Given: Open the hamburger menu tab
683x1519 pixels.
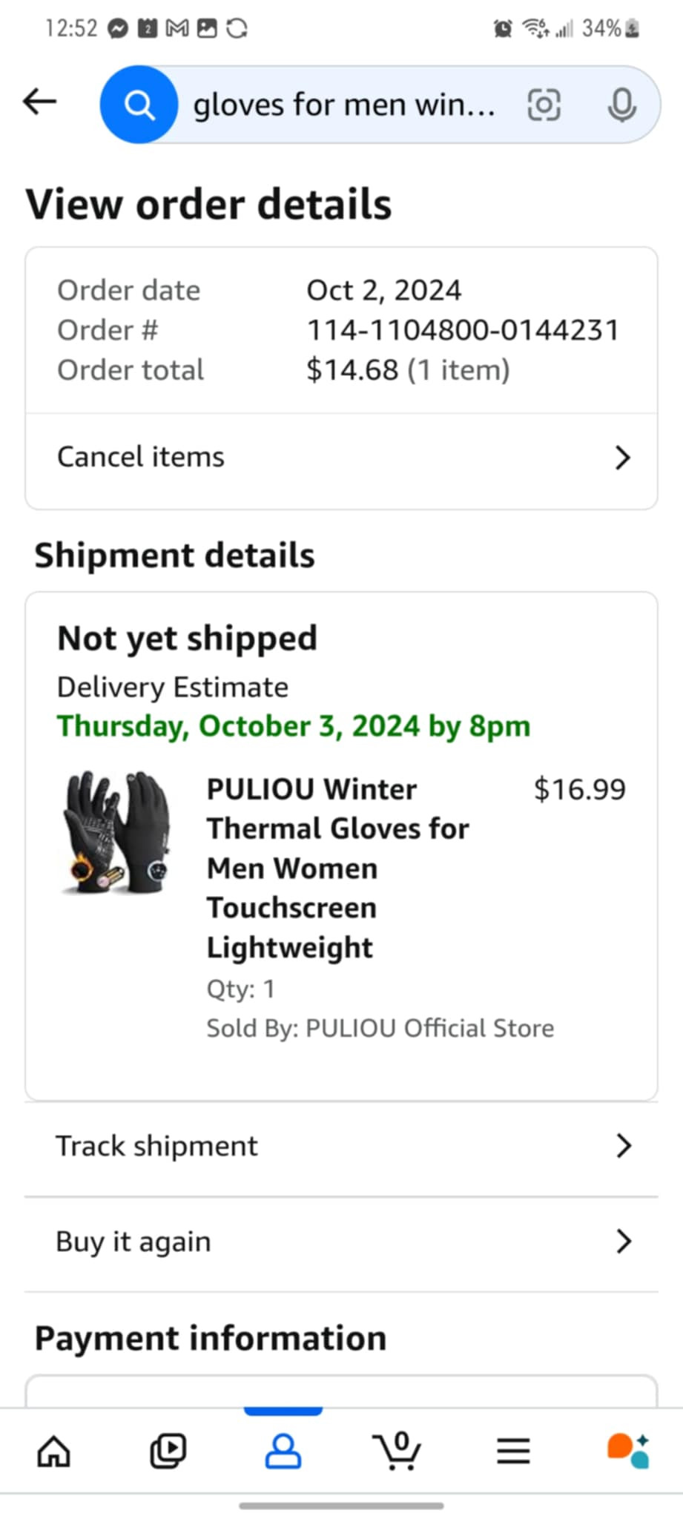Looking at the screenshot, I should click(x=513, y=1451).
